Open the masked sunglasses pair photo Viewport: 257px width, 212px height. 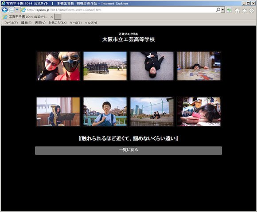[x=58, y=66]
